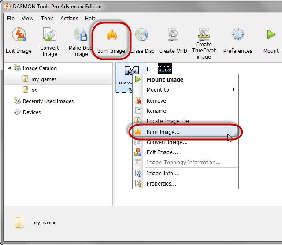Open the Actions menu
Screen dimensions: 282x245
[x=69, y=19]
